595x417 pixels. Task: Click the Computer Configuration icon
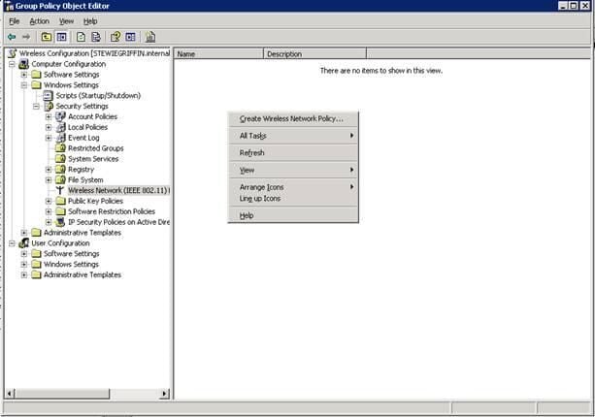pos(23,64)
